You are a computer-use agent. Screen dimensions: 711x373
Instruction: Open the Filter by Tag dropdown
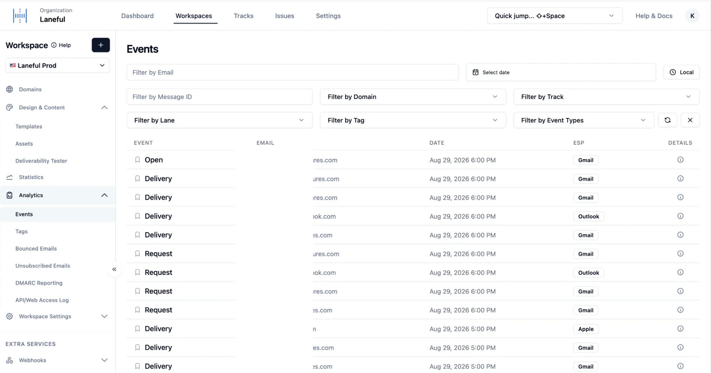coord(413,120)
